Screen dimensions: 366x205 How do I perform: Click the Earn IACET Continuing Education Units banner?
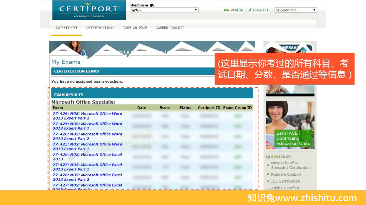(x=290, y=125)
